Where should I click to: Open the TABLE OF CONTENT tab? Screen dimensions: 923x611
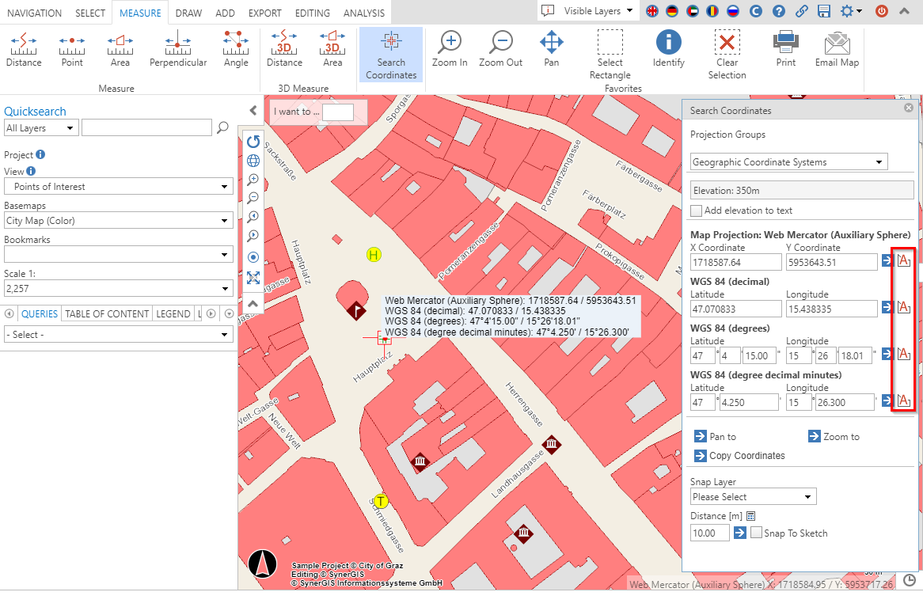pos(106,313)
